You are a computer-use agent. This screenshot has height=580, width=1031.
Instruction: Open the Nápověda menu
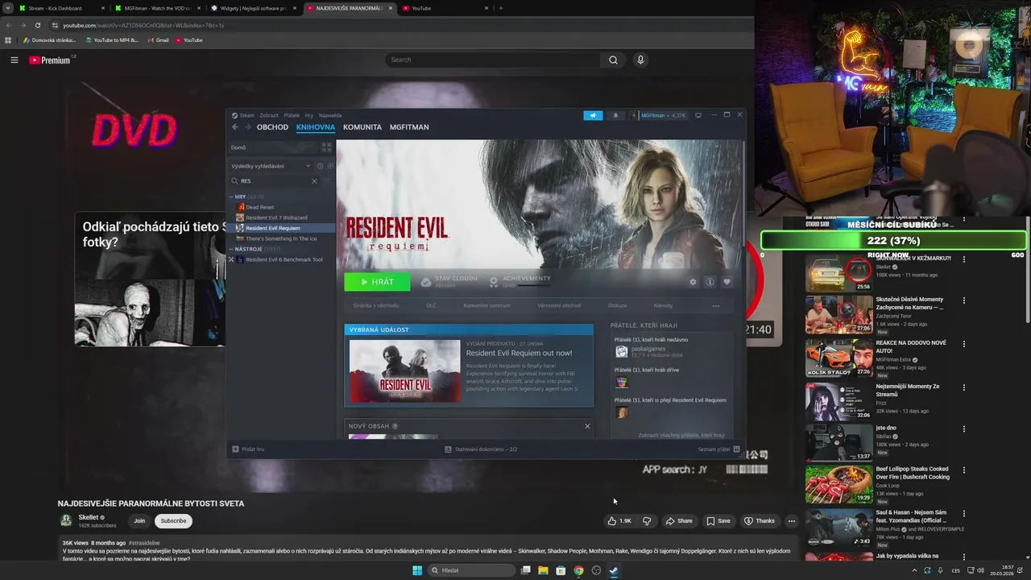pyautogui.click(x=330, y=115)
